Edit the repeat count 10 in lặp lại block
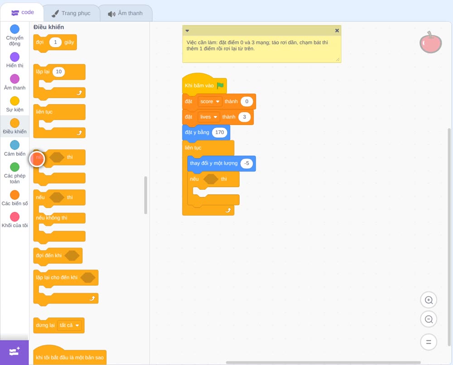 (58, 72)
